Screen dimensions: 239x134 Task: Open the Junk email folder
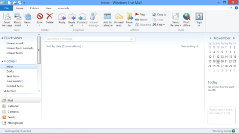(15, 81)
